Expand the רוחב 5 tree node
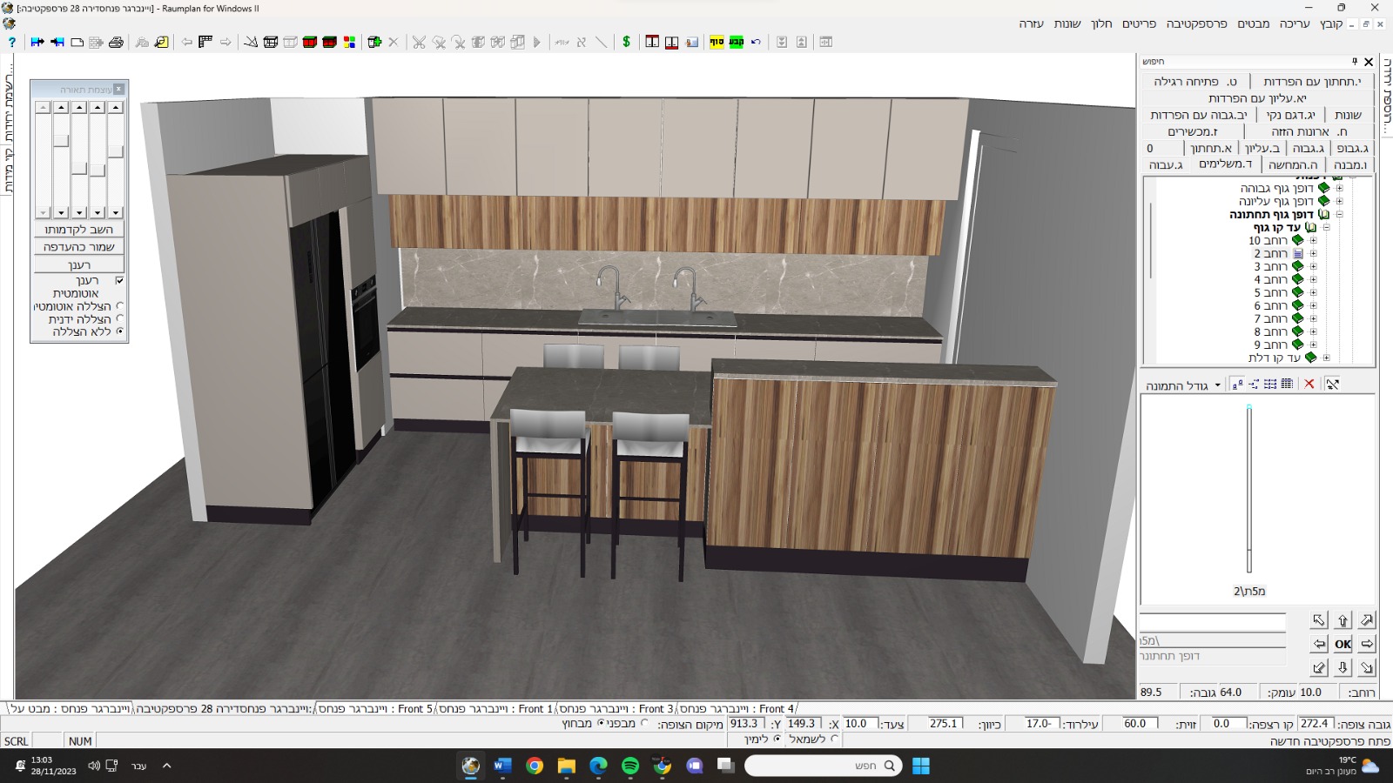Viewport: 1393px width, 783px height. coord(1313,292)
